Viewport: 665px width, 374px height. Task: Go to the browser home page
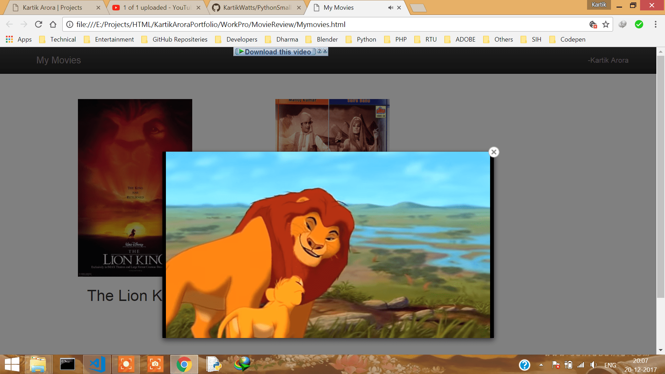click(53, 24)
